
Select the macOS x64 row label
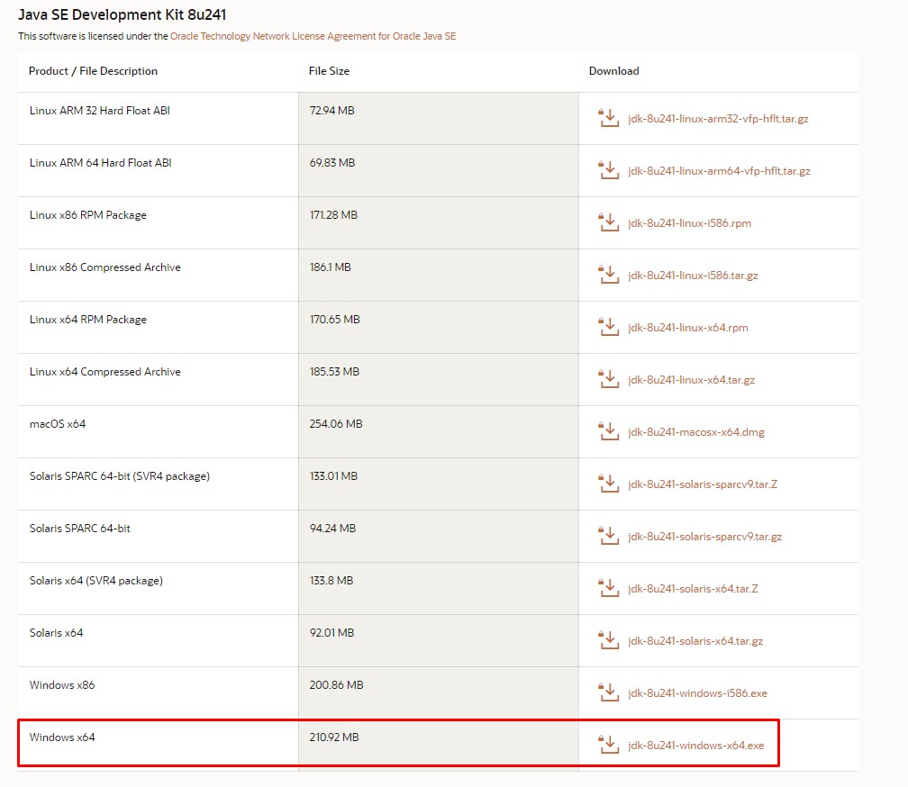pyautogui.click(x=58, y=423)
